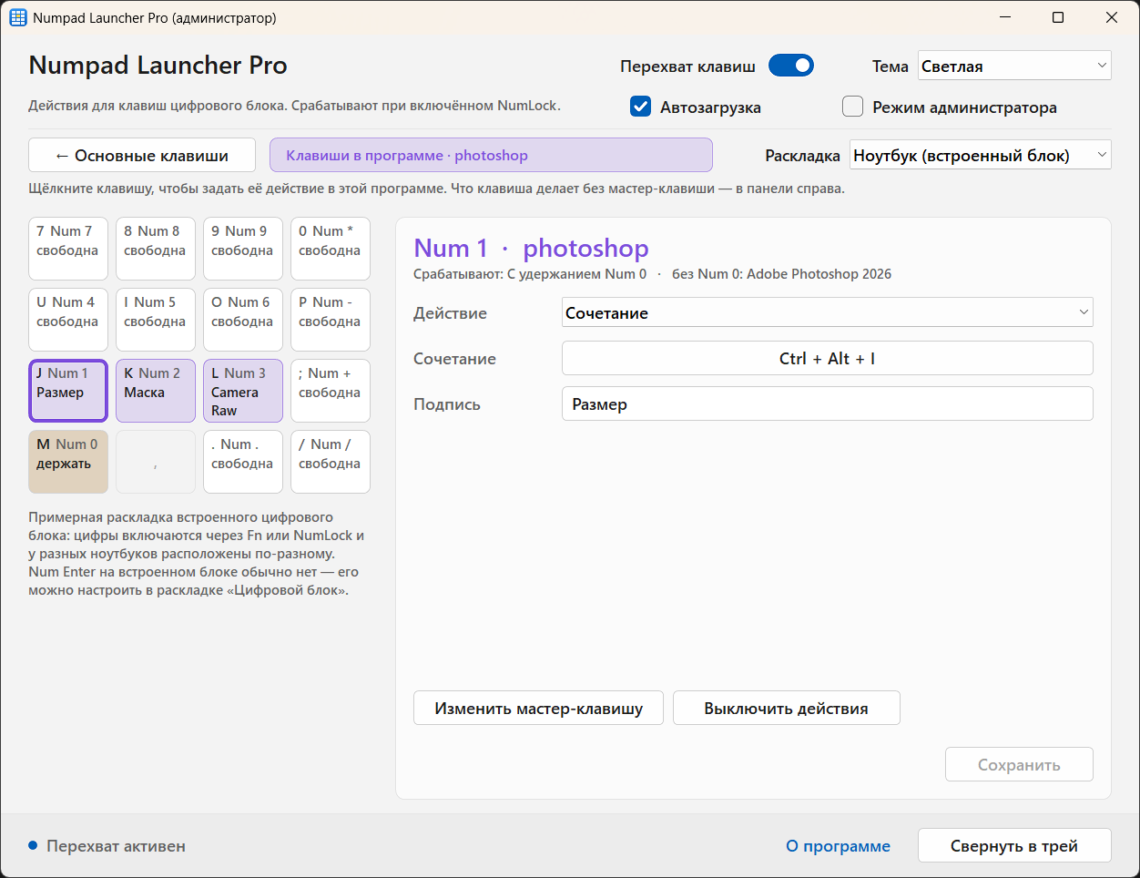The image size is (1140, 878).
Task: Click the Перехват активен status text
Action: 116,846
